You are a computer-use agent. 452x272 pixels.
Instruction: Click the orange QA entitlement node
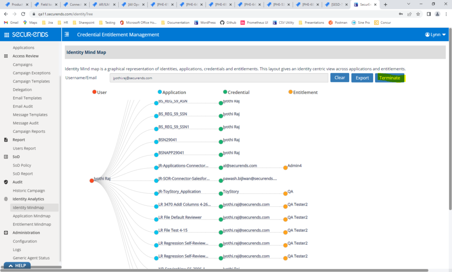[286, 193]
